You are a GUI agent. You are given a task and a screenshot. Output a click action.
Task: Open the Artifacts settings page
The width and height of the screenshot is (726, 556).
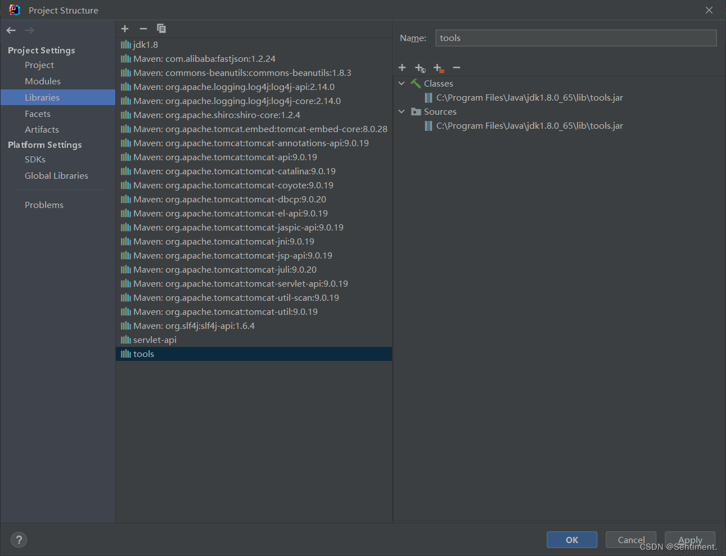(x=42, y=129)
